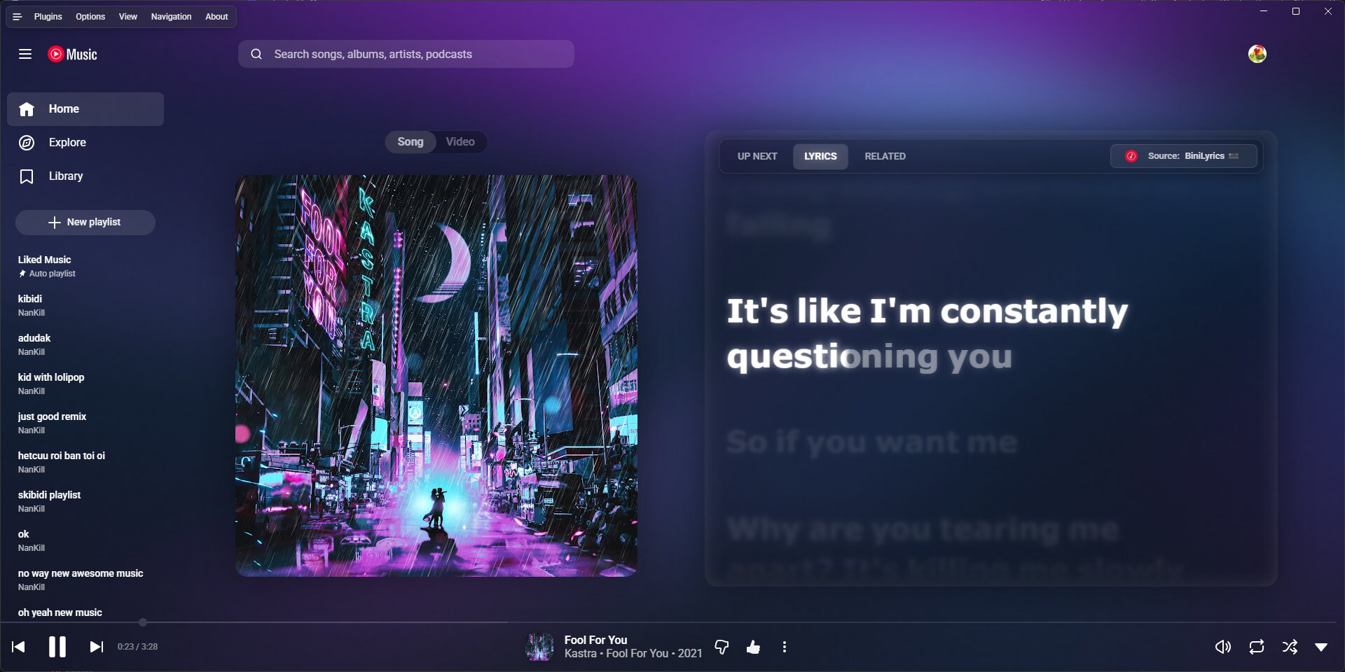Click the song progress bar knob
Screen dimensions: 1345x672
[143, 622]
